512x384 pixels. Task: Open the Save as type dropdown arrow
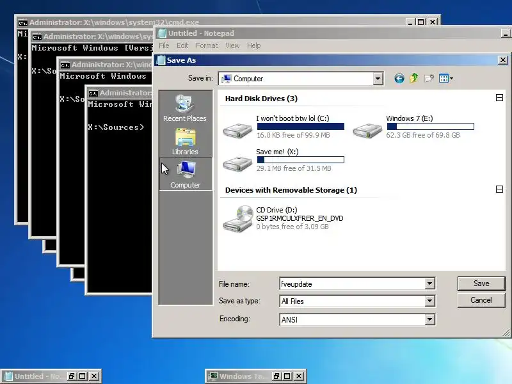[429, 301]
